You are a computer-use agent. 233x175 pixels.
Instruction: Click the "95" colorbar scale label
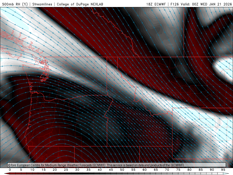(223, 170)
